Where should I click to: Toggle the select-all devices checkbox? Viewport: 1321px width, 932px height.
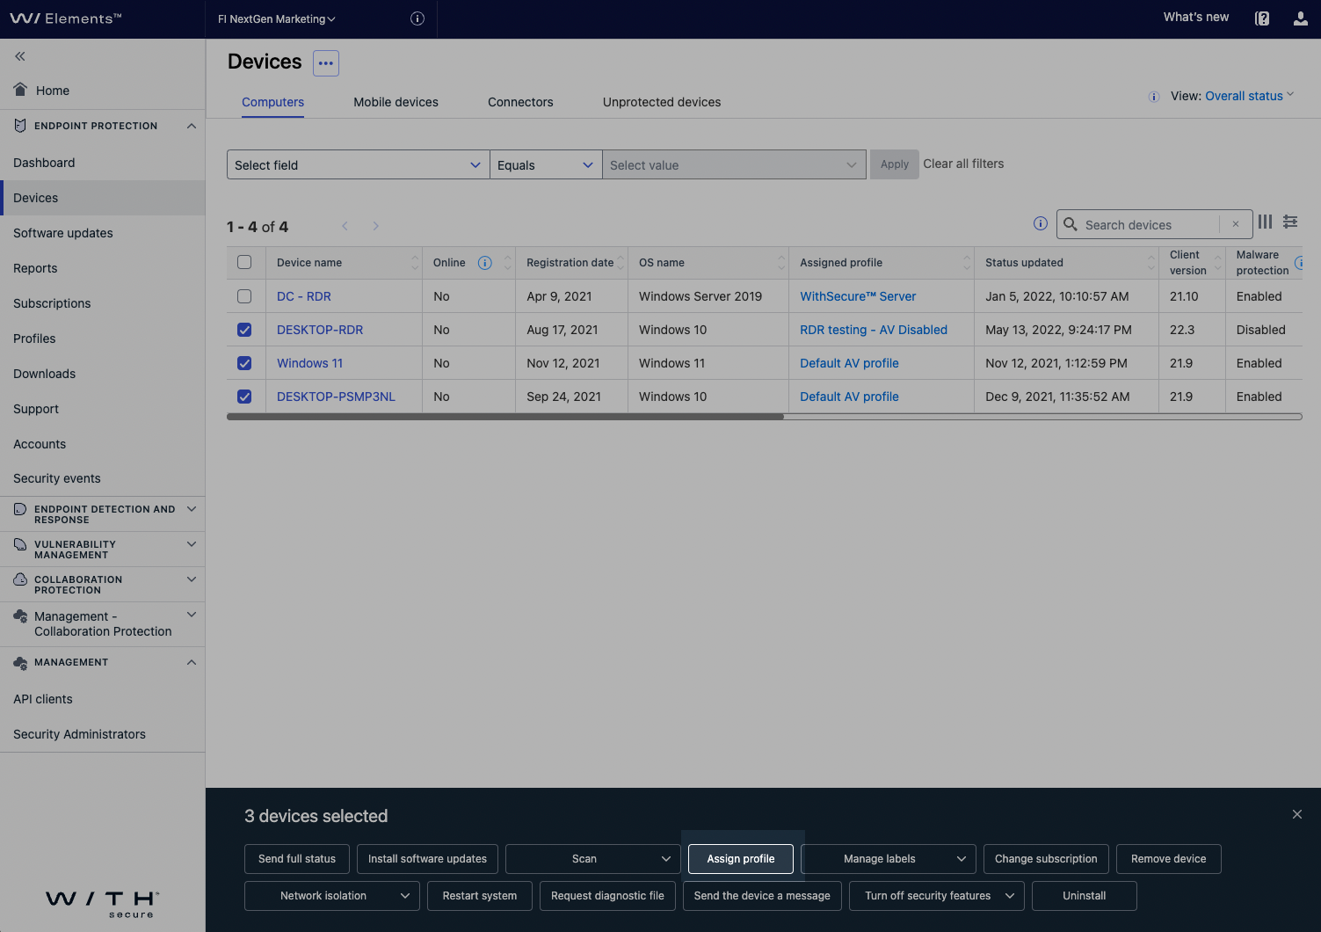click(244, 261)
